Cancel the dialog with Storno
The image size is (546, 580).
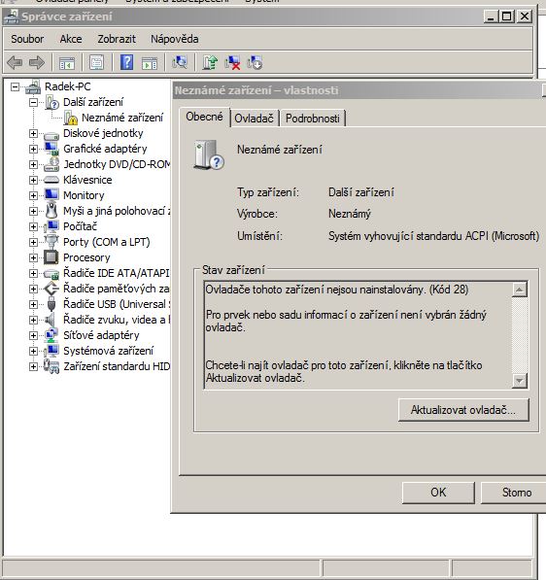click(513, 493)
